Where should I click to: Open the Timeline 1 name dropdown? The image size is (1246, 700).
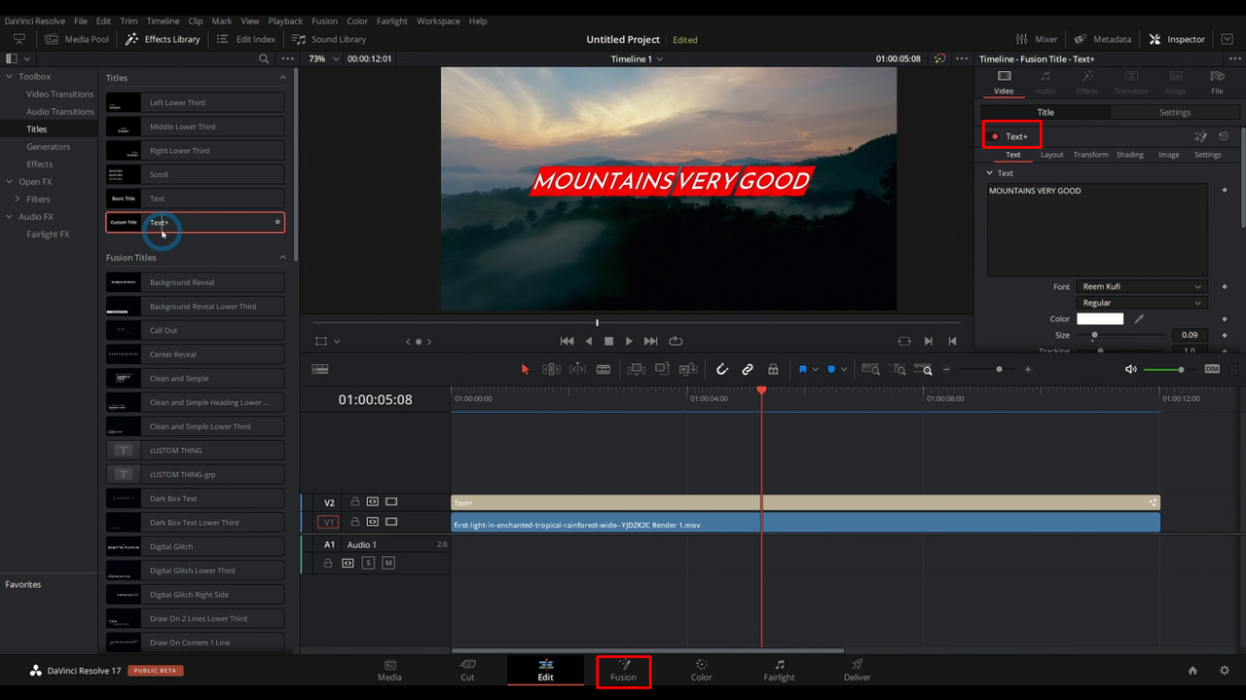637,58
